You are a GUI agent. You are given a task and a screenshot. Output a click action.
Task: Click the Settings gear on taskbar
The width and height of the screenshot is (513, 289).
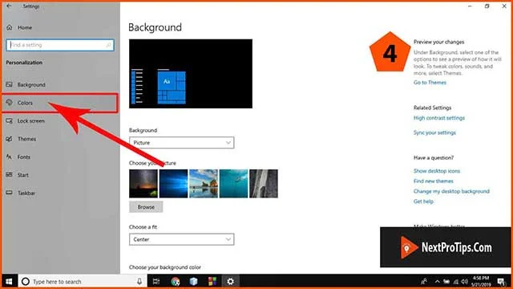coord(230,282)
